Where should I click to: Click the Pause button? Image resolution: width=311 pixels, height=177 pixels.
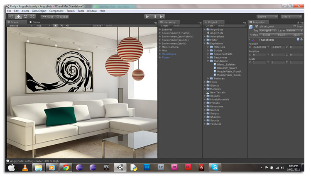[154, 17]
